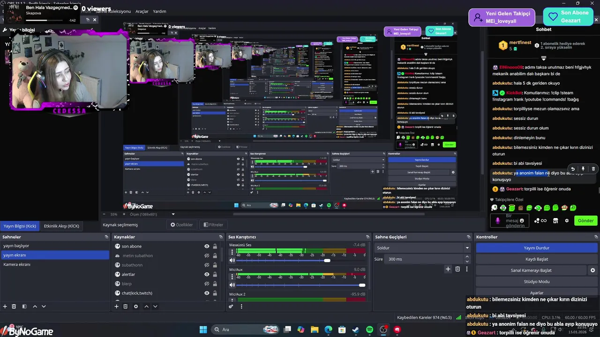This screenshot has width=600, height=337.
Task: Add a new source in Kaynaklar
Action: click(116, 306)
